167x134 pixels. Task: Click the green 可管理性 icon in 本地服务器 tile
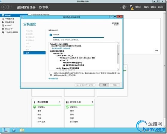click(x=34, y=107)
